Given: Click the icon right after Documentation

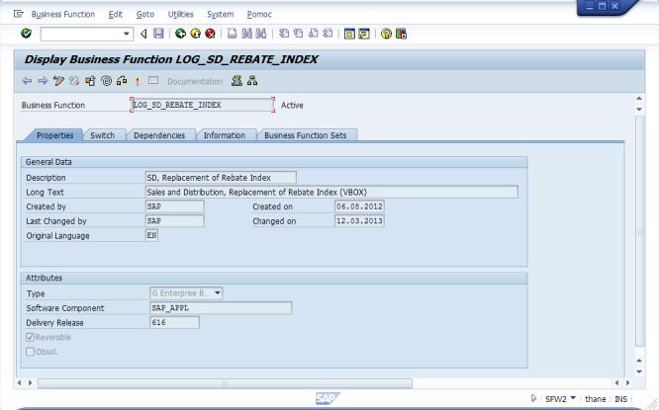Looking at the screenshot, I should [x=236, y=81].
